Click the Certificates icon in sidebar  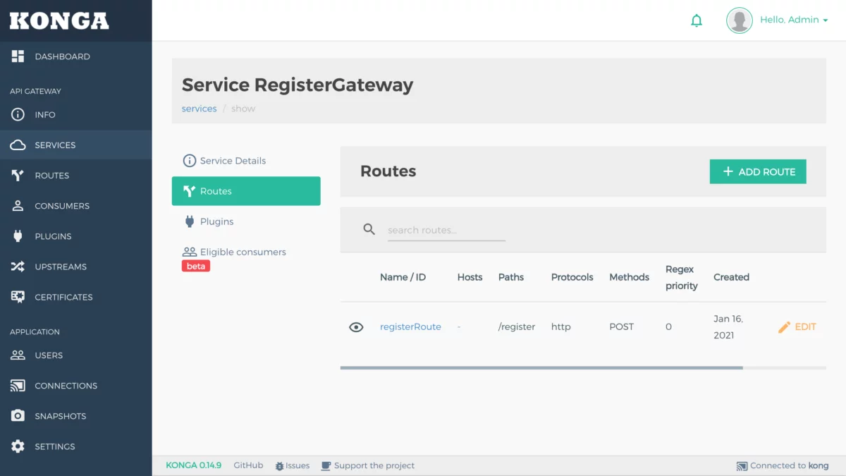[x=18, y=297]
